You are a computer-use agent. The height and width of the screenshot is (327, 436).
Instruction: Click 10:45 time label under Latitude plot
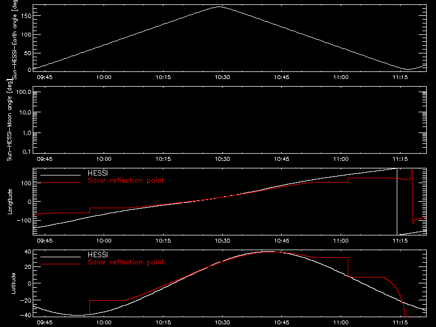point(281,323)
